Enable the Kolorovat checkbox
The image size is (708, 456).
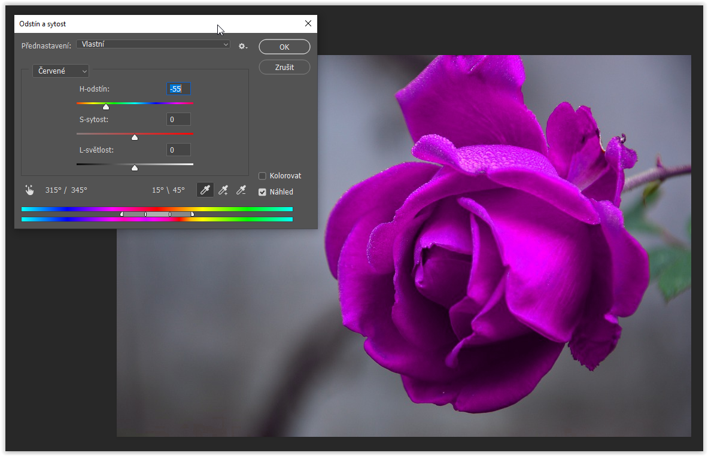click(262, 176)
